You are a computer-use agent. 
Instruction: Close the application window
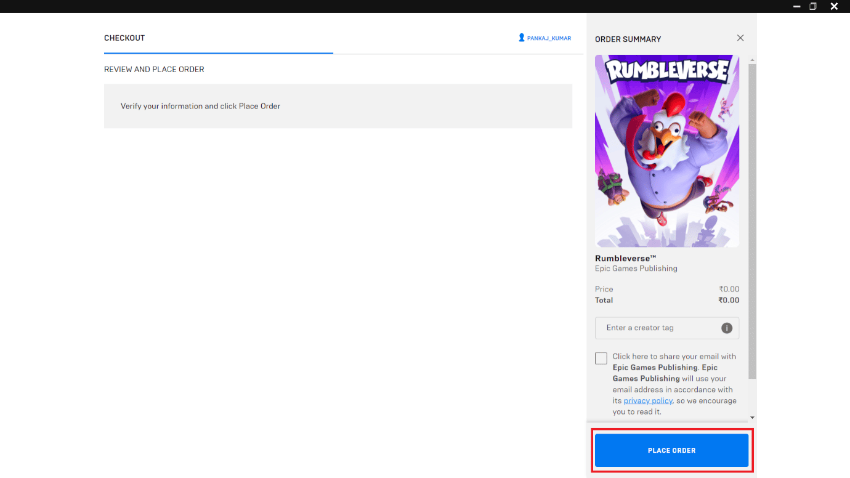[x=834, y=6]
